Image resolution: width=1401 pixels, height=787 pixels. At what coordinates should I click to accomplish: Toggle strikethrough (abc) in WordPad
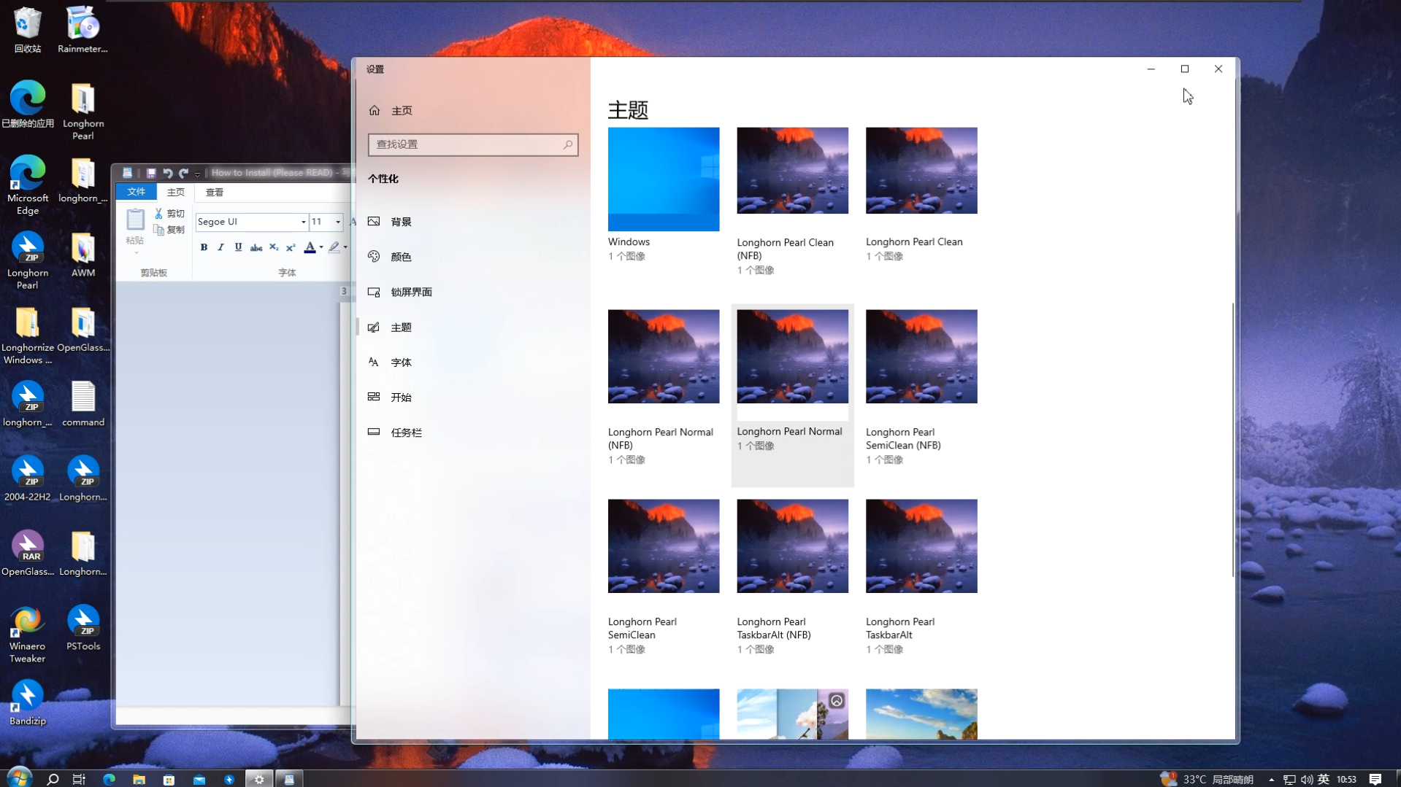tap(256, 247)
